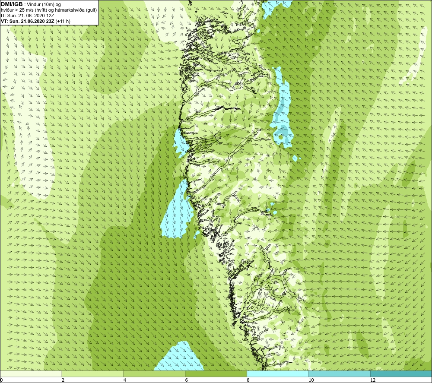Click the DMI/IGB title text
432x383 pixels.
[x=12, y=4]
